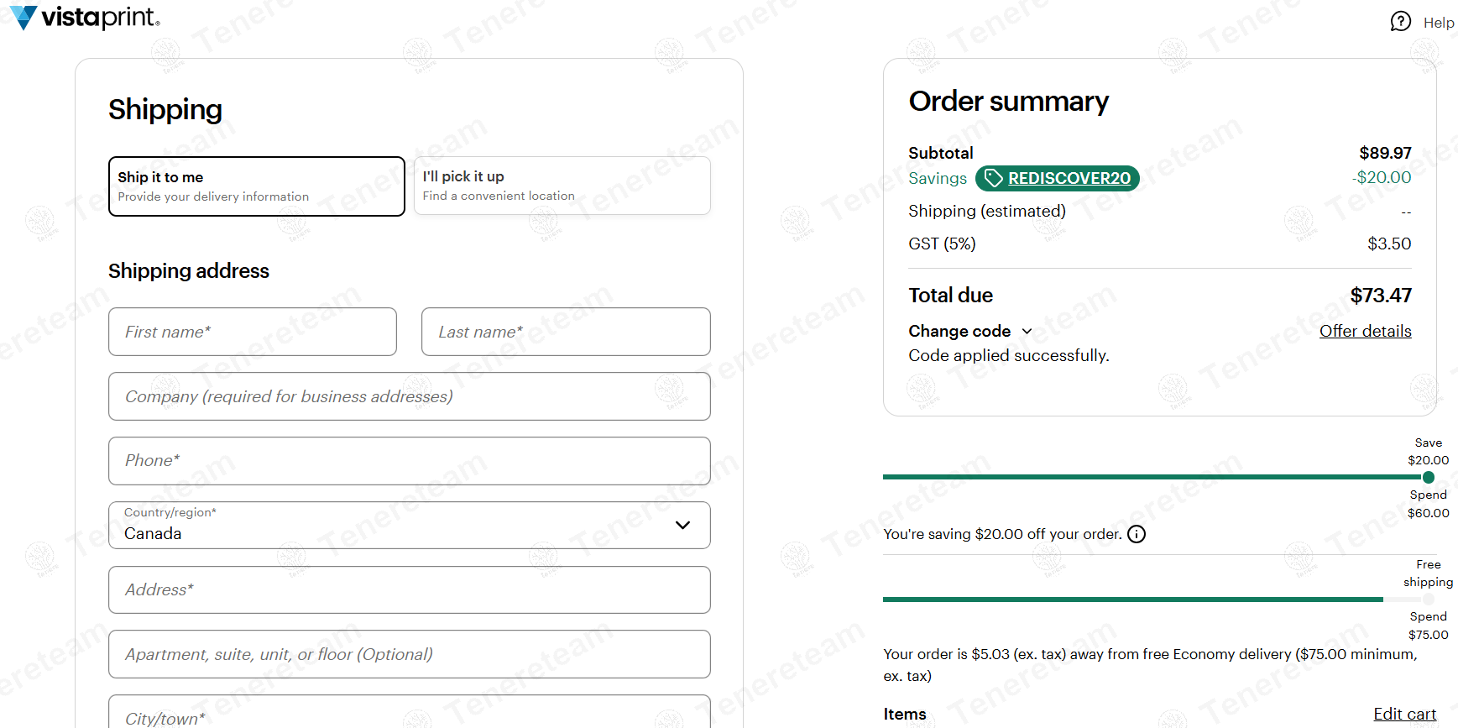This screenshot has width=1458, height=728.
Task: Focus the First name field
Action: pos(252,332)
